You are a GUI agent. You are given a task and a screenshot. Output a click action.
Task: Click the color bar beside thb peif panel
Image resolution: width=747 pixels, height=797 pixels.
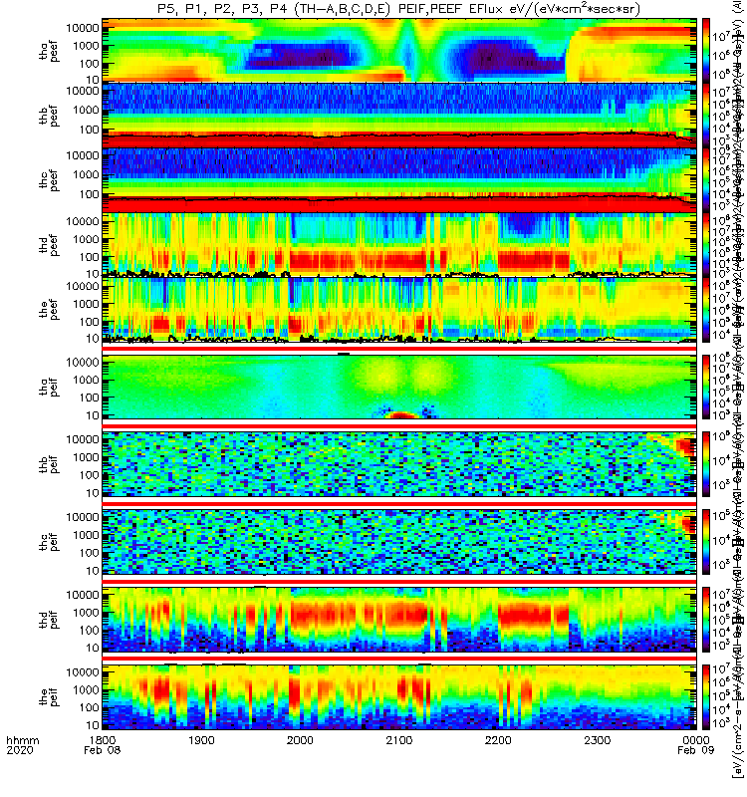[706, 464]
